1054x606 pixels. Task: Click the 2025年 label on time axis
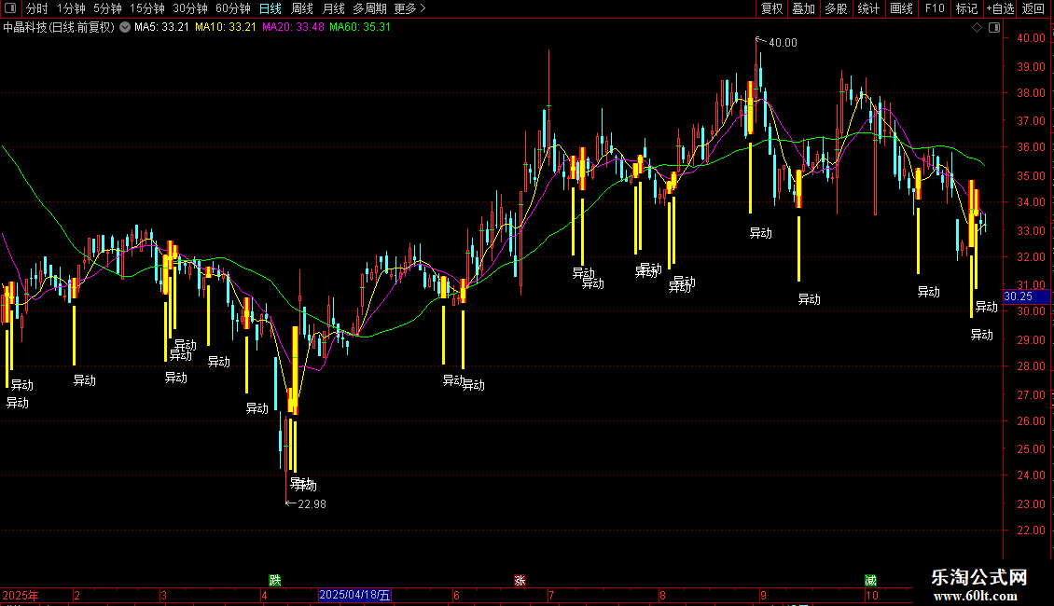coord(21,596)
